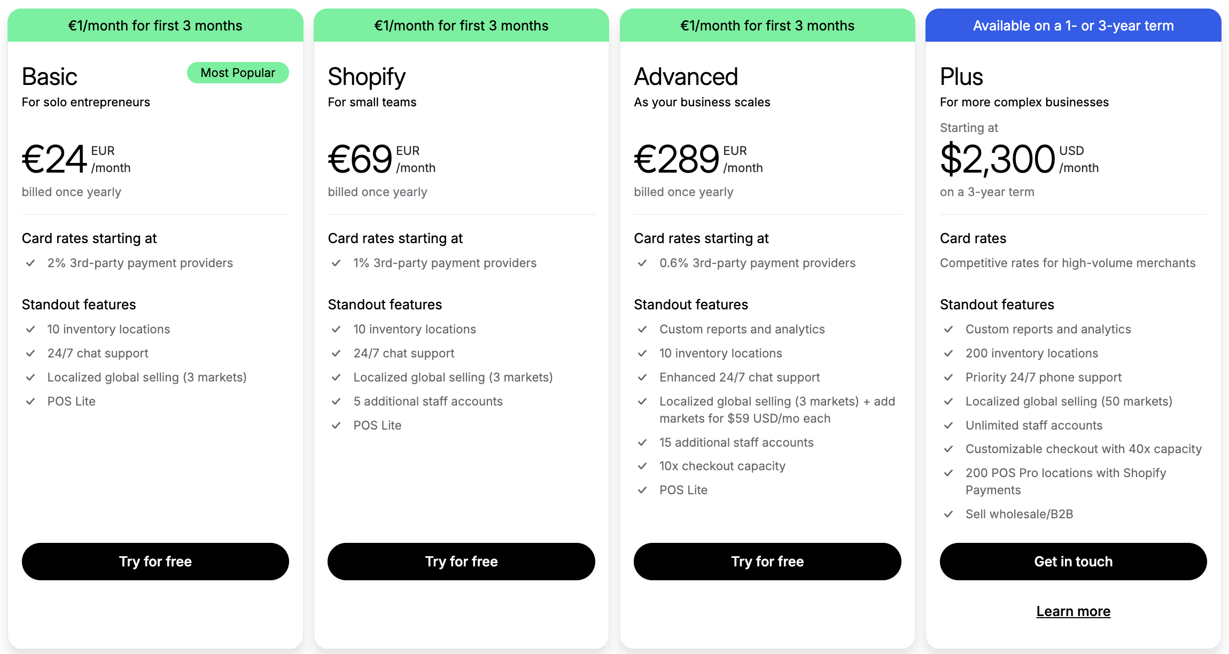
Task: Select the Shopify plan heading
Action: click(x=367, y=76)
